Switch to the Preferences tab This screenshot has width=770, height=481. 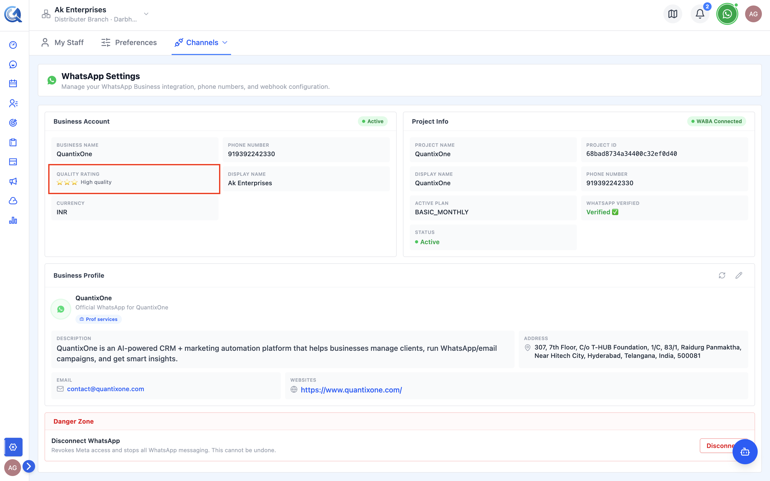[x=129, y=43]
